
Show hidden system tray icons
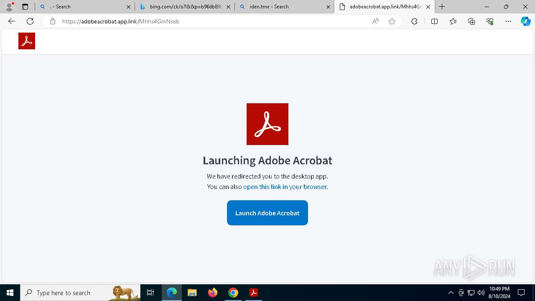pyautogui.click(x=451, y=293)
